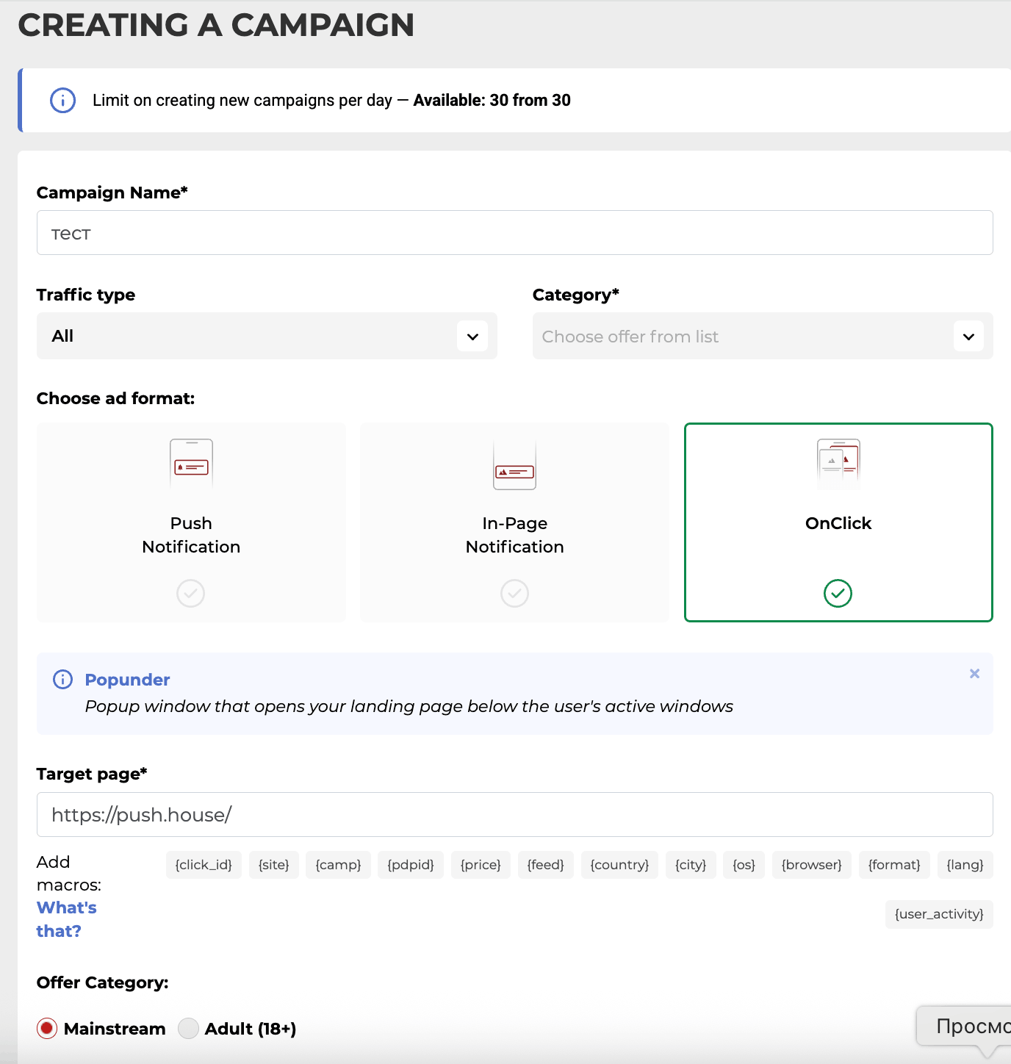Focus the Target page URL field
Image resolution: width=1011 pixels, height=1064 pixels.
[514, 815]
